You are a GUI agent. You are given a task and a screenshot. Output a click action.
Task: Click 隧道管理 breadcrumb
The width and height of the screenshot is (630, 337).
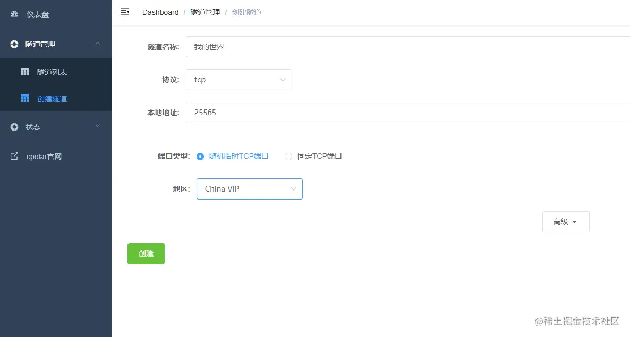click(206, 12)
